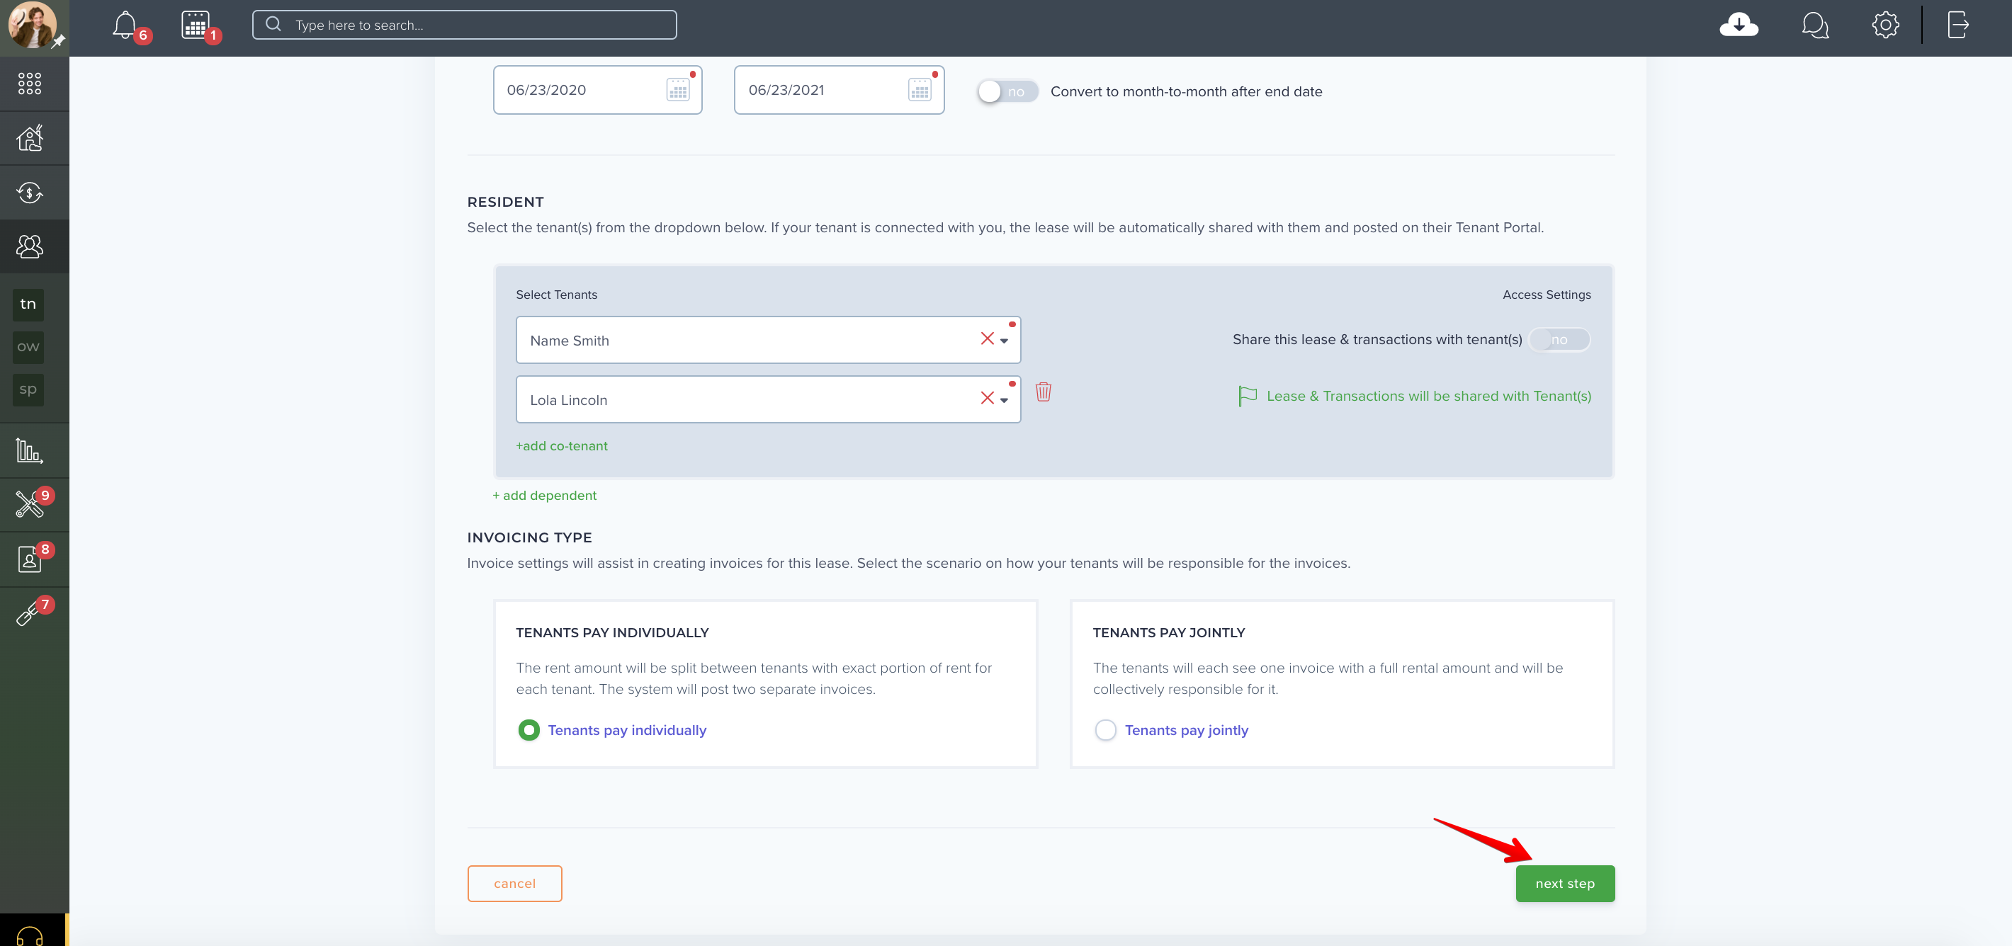2012x946 pixels.
Task: Clear the Lola Lincoln tenant selection
Action: 988,398
